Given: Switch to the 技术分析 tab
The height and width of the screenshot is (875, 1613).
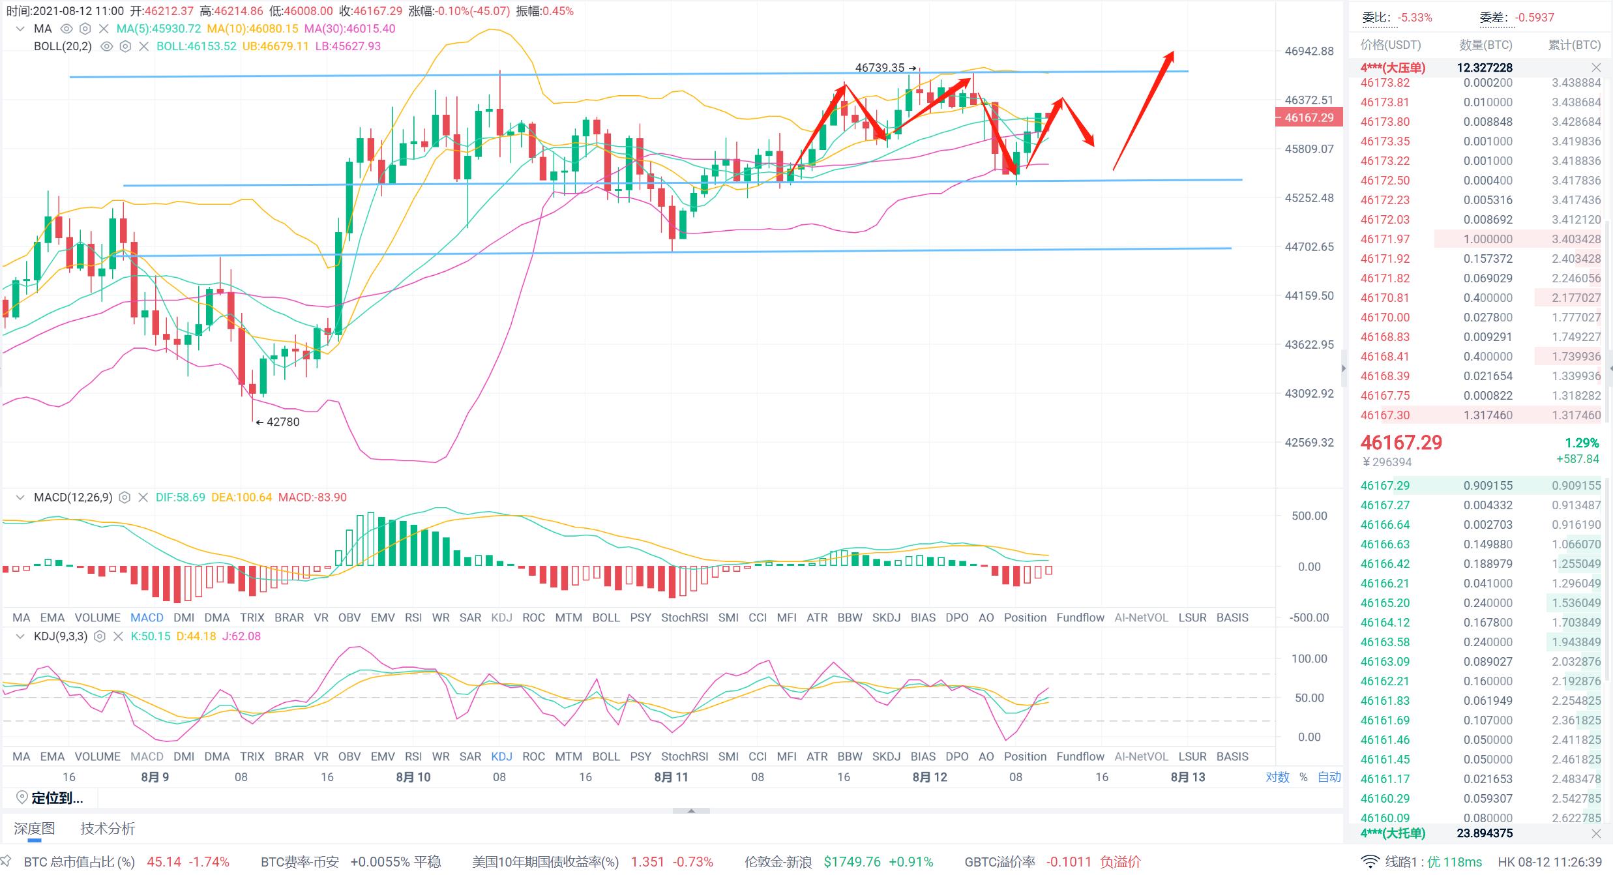Looking at the screenshot, I should coord(108,829).
